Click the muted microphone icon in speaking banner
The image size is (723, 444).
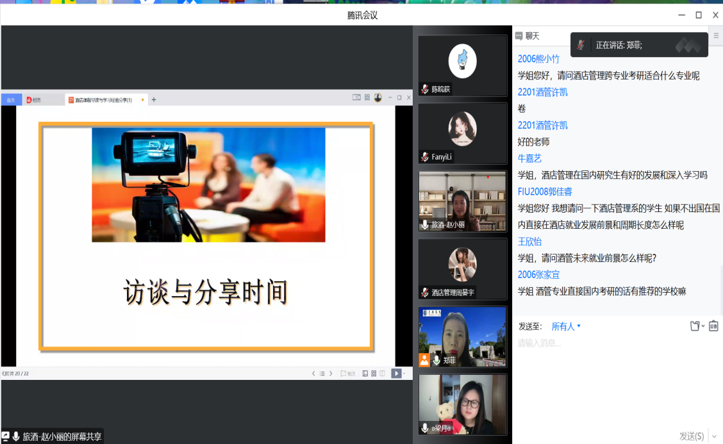tap(581, 45)
